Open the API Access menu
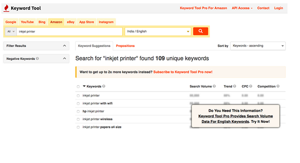The image size is (300, 163). pos(242,8)
